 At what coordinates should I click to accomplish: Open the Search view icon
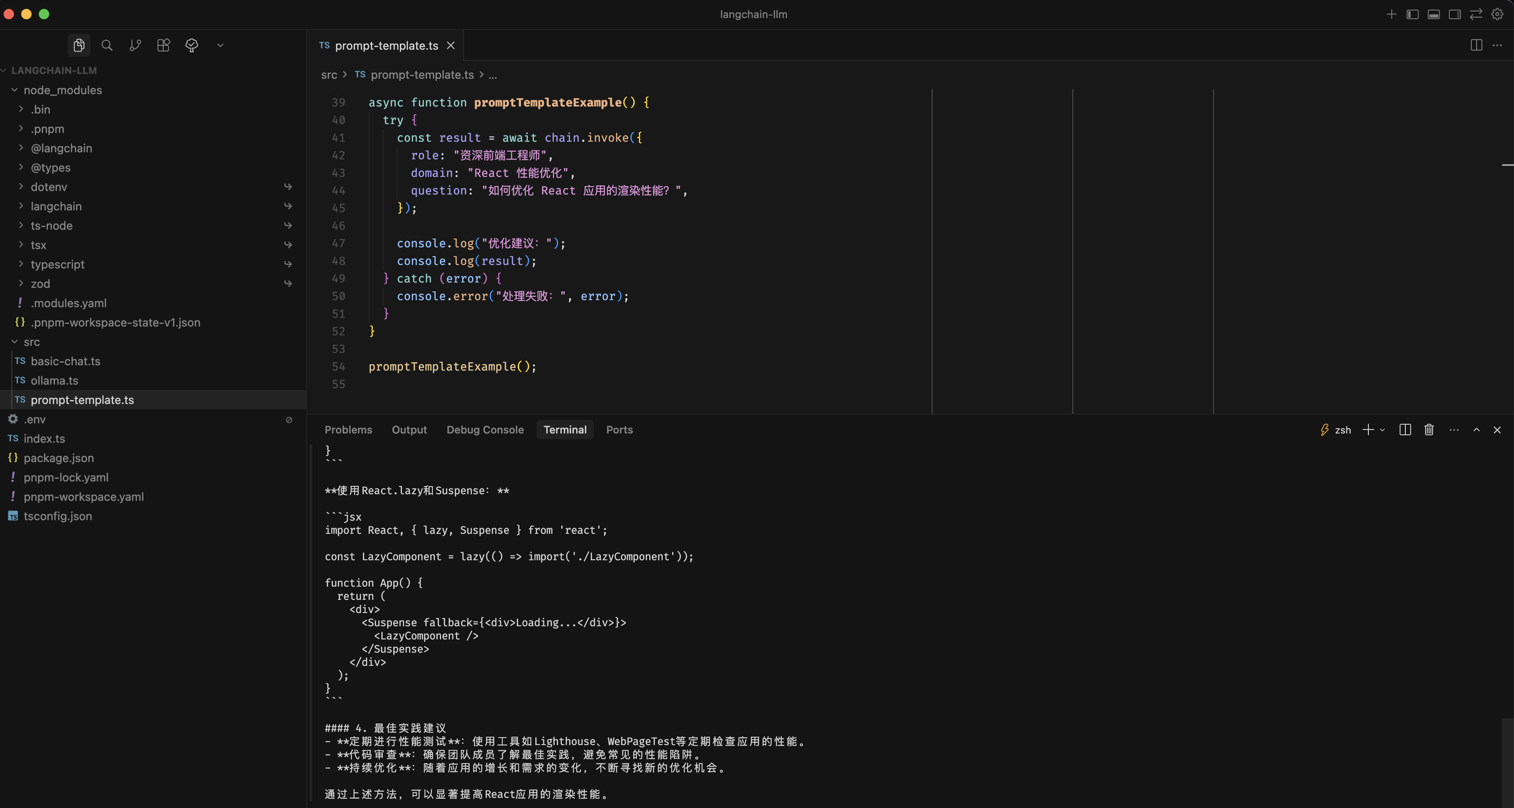pos(107,45)
